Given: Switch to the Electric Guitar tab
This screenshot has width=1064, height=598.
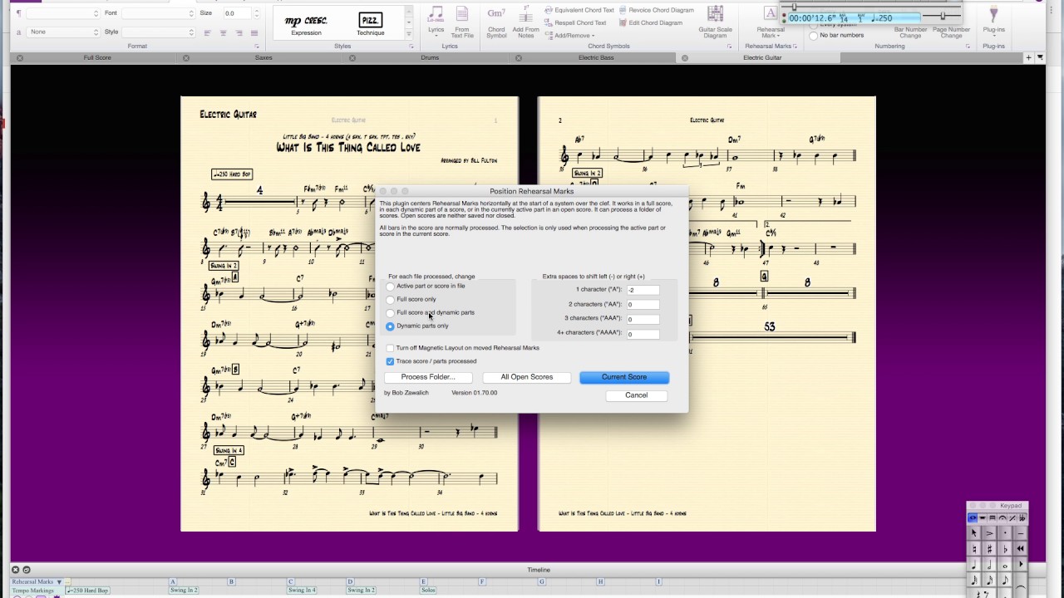Looking at the screenshot, I should 762,58.
